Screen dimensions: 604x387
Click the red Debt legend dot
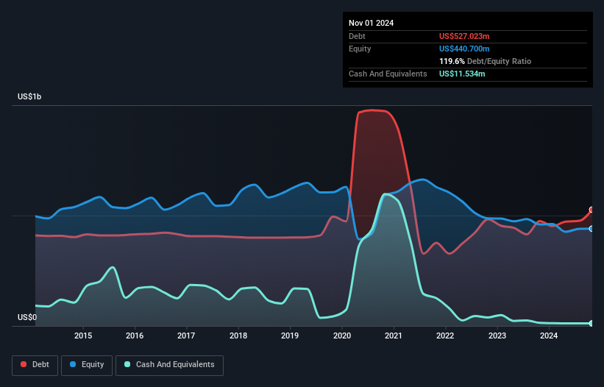tap(24, 364)
